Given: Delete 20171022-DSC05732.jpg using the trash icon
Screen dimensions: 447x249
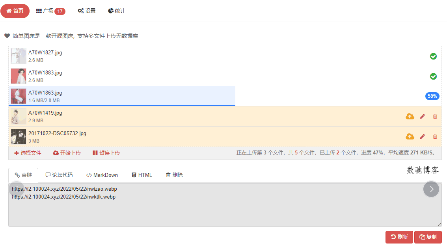Looking at the screenshot, I should pyautogui.click(x=435, y=136).
